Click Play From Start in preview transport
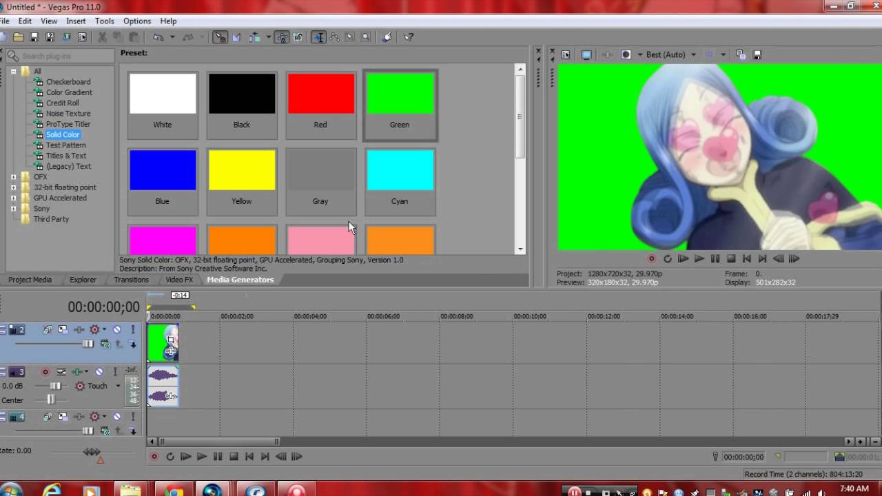This screenshot has height=496, width=882. pyautogui.click(x=683, y=259)
